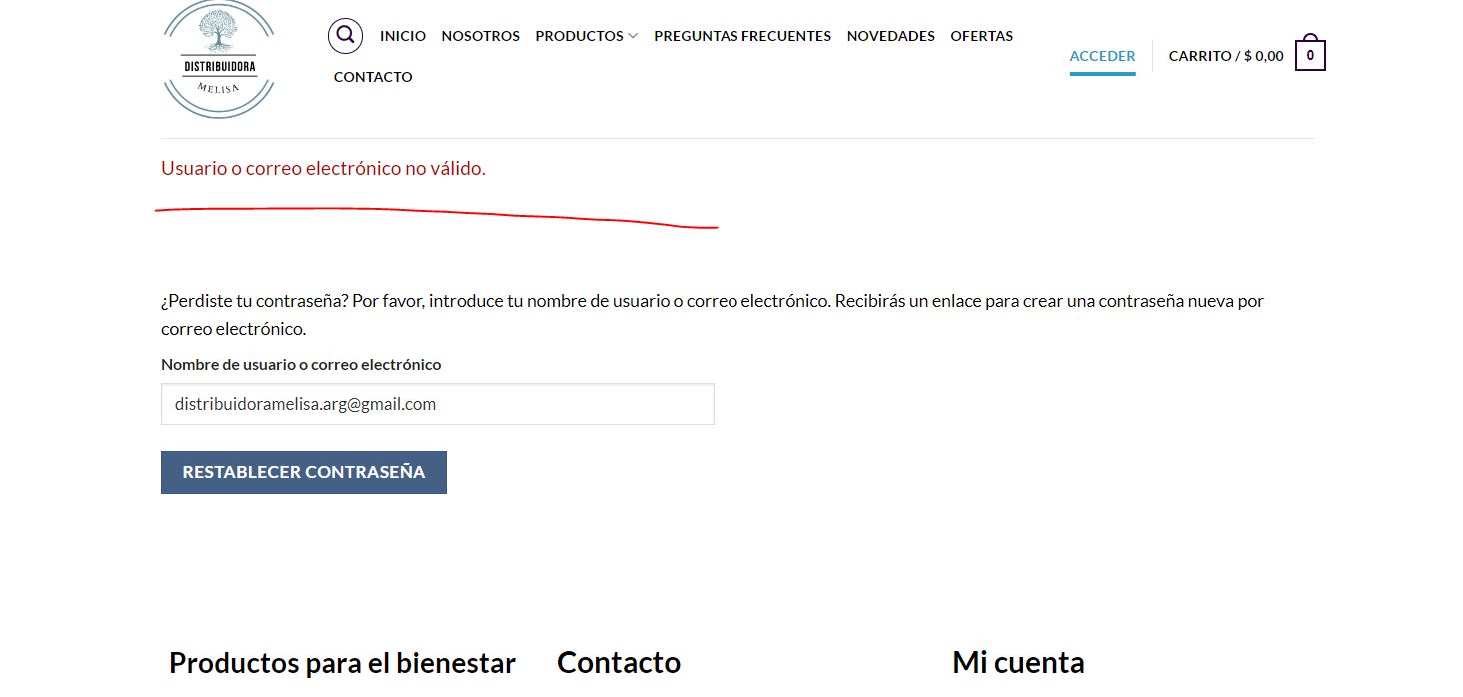Open the Inicio menu item
Image resolution: width=1463 pixels, height=697 pixels.
(x=403, y=36)
